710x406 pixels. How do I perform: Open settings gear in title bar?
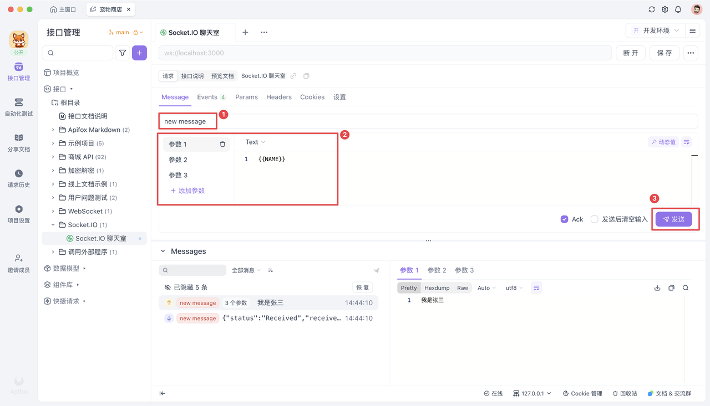coord(665,9)
